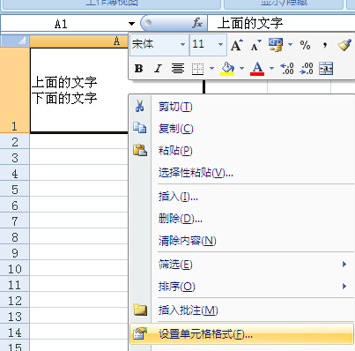Click the Select All corner button
Viewport: 355px width, 351px height.
pos(15,41)
